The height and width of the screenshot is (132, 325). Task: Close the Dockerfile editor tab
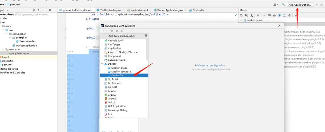point(206,10)
